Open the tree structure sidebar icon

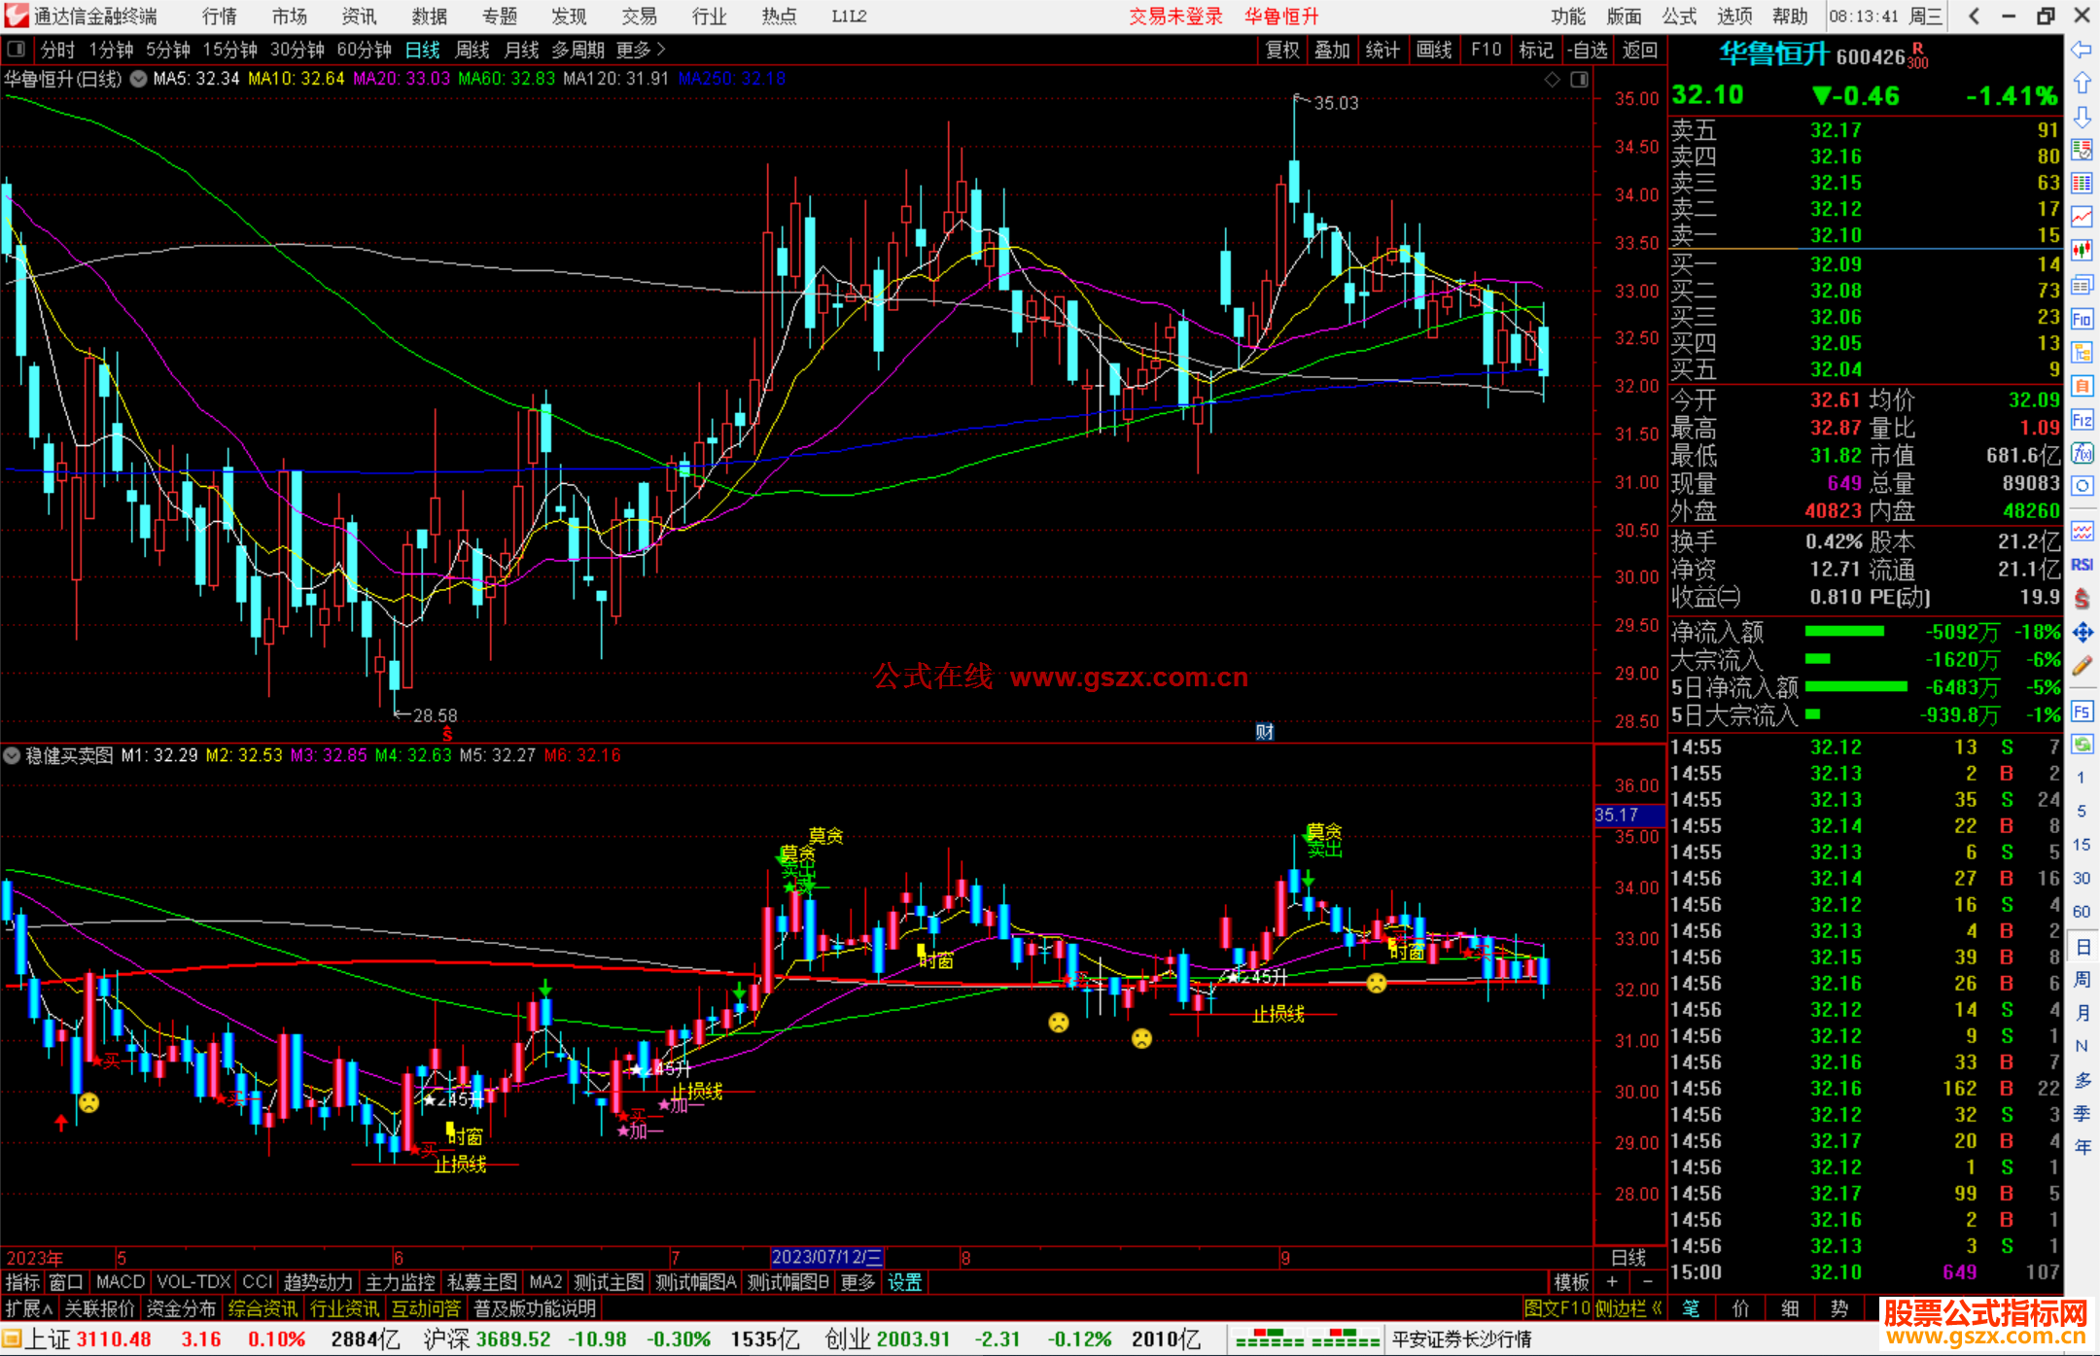pyautogui.click(x=2082, y=352)
